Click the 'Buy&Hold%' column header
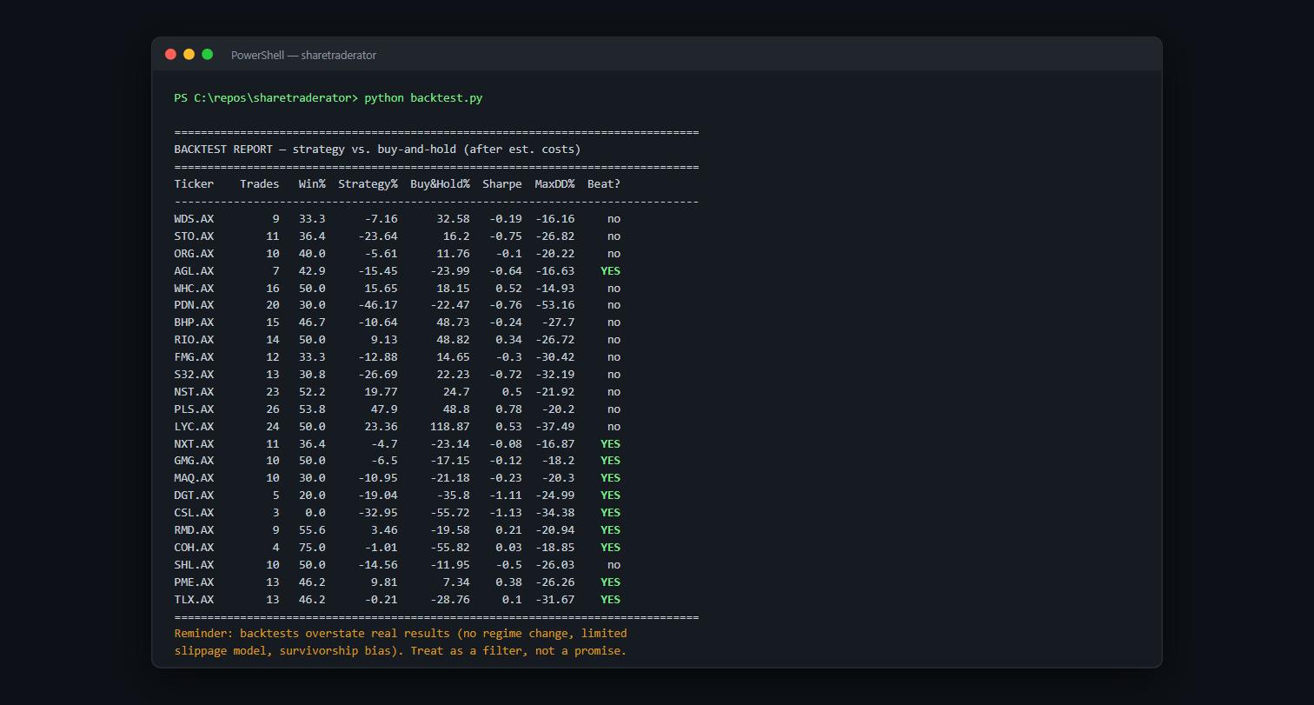The image size is (1314, 705). tap(440, 183)
